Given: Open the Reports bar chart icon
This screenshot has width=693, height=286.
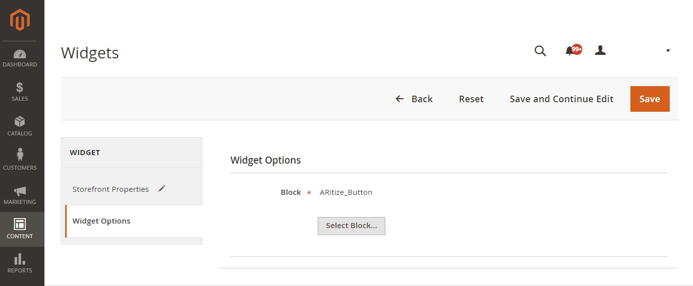Looking at the screenshot, I should pos(20,259).
